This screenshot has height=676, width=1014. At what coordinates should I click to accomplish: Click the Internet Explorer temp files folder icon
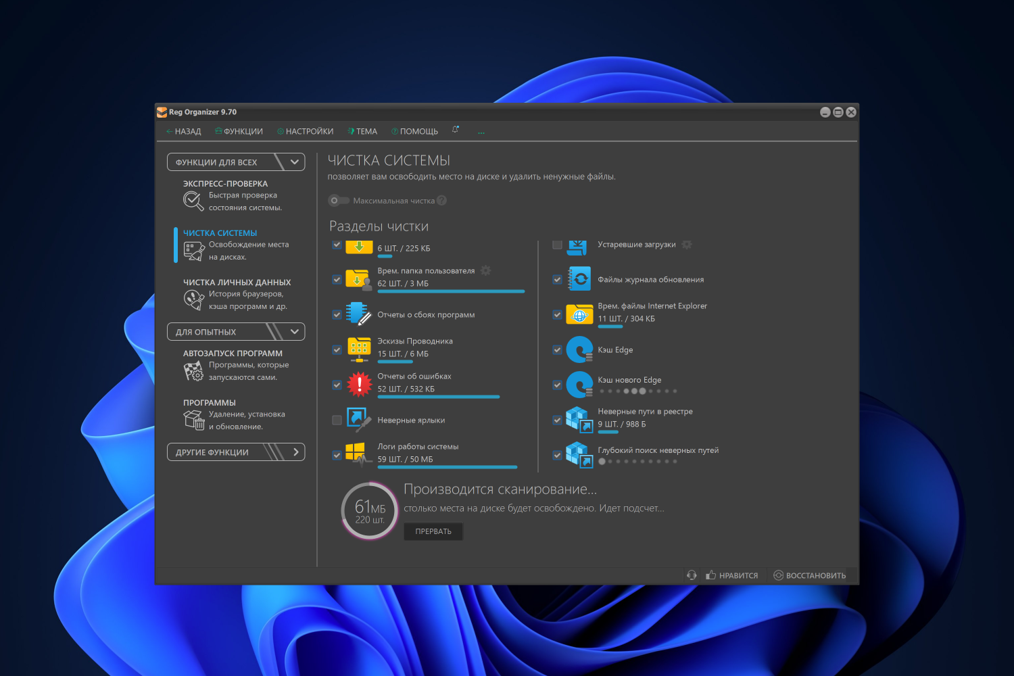tap(579, 314)
